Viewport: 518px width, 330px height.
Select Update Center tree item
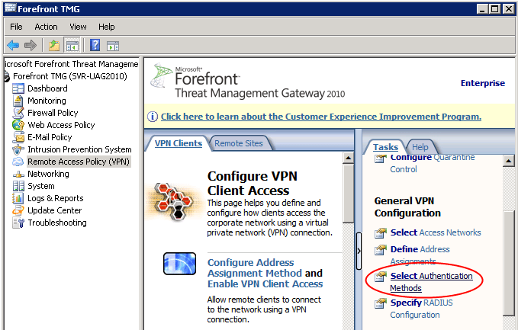tap(54, 210)
